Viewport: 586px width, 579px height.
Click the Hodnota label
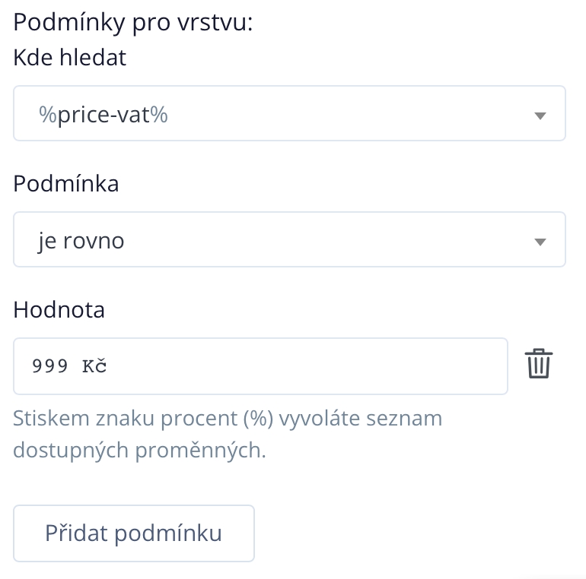(x=59, y=309)
